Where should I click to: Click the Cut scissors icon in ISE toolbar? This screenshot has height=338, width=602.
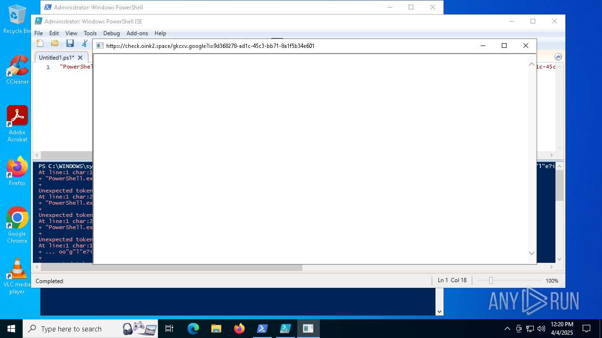pyautogui.click(x=85, y=43)
